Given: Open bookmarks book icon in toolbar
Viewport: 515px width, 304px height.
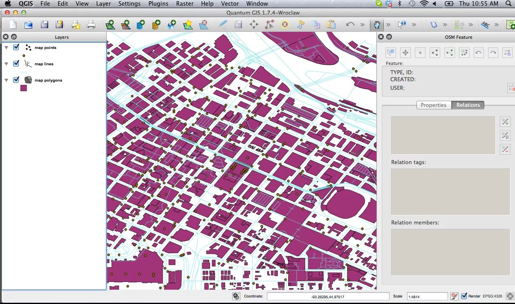Looking at the screenshot, I should (x=434, y=24).
